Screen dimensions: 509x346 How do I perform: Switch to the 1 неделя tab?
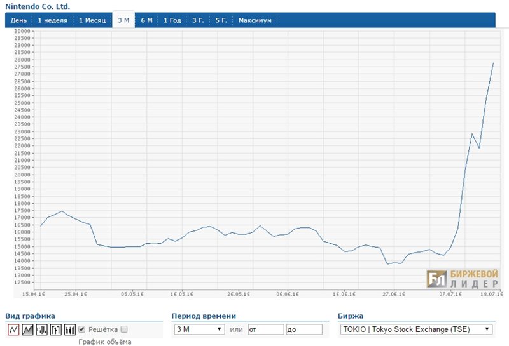[x=53, y=20]
